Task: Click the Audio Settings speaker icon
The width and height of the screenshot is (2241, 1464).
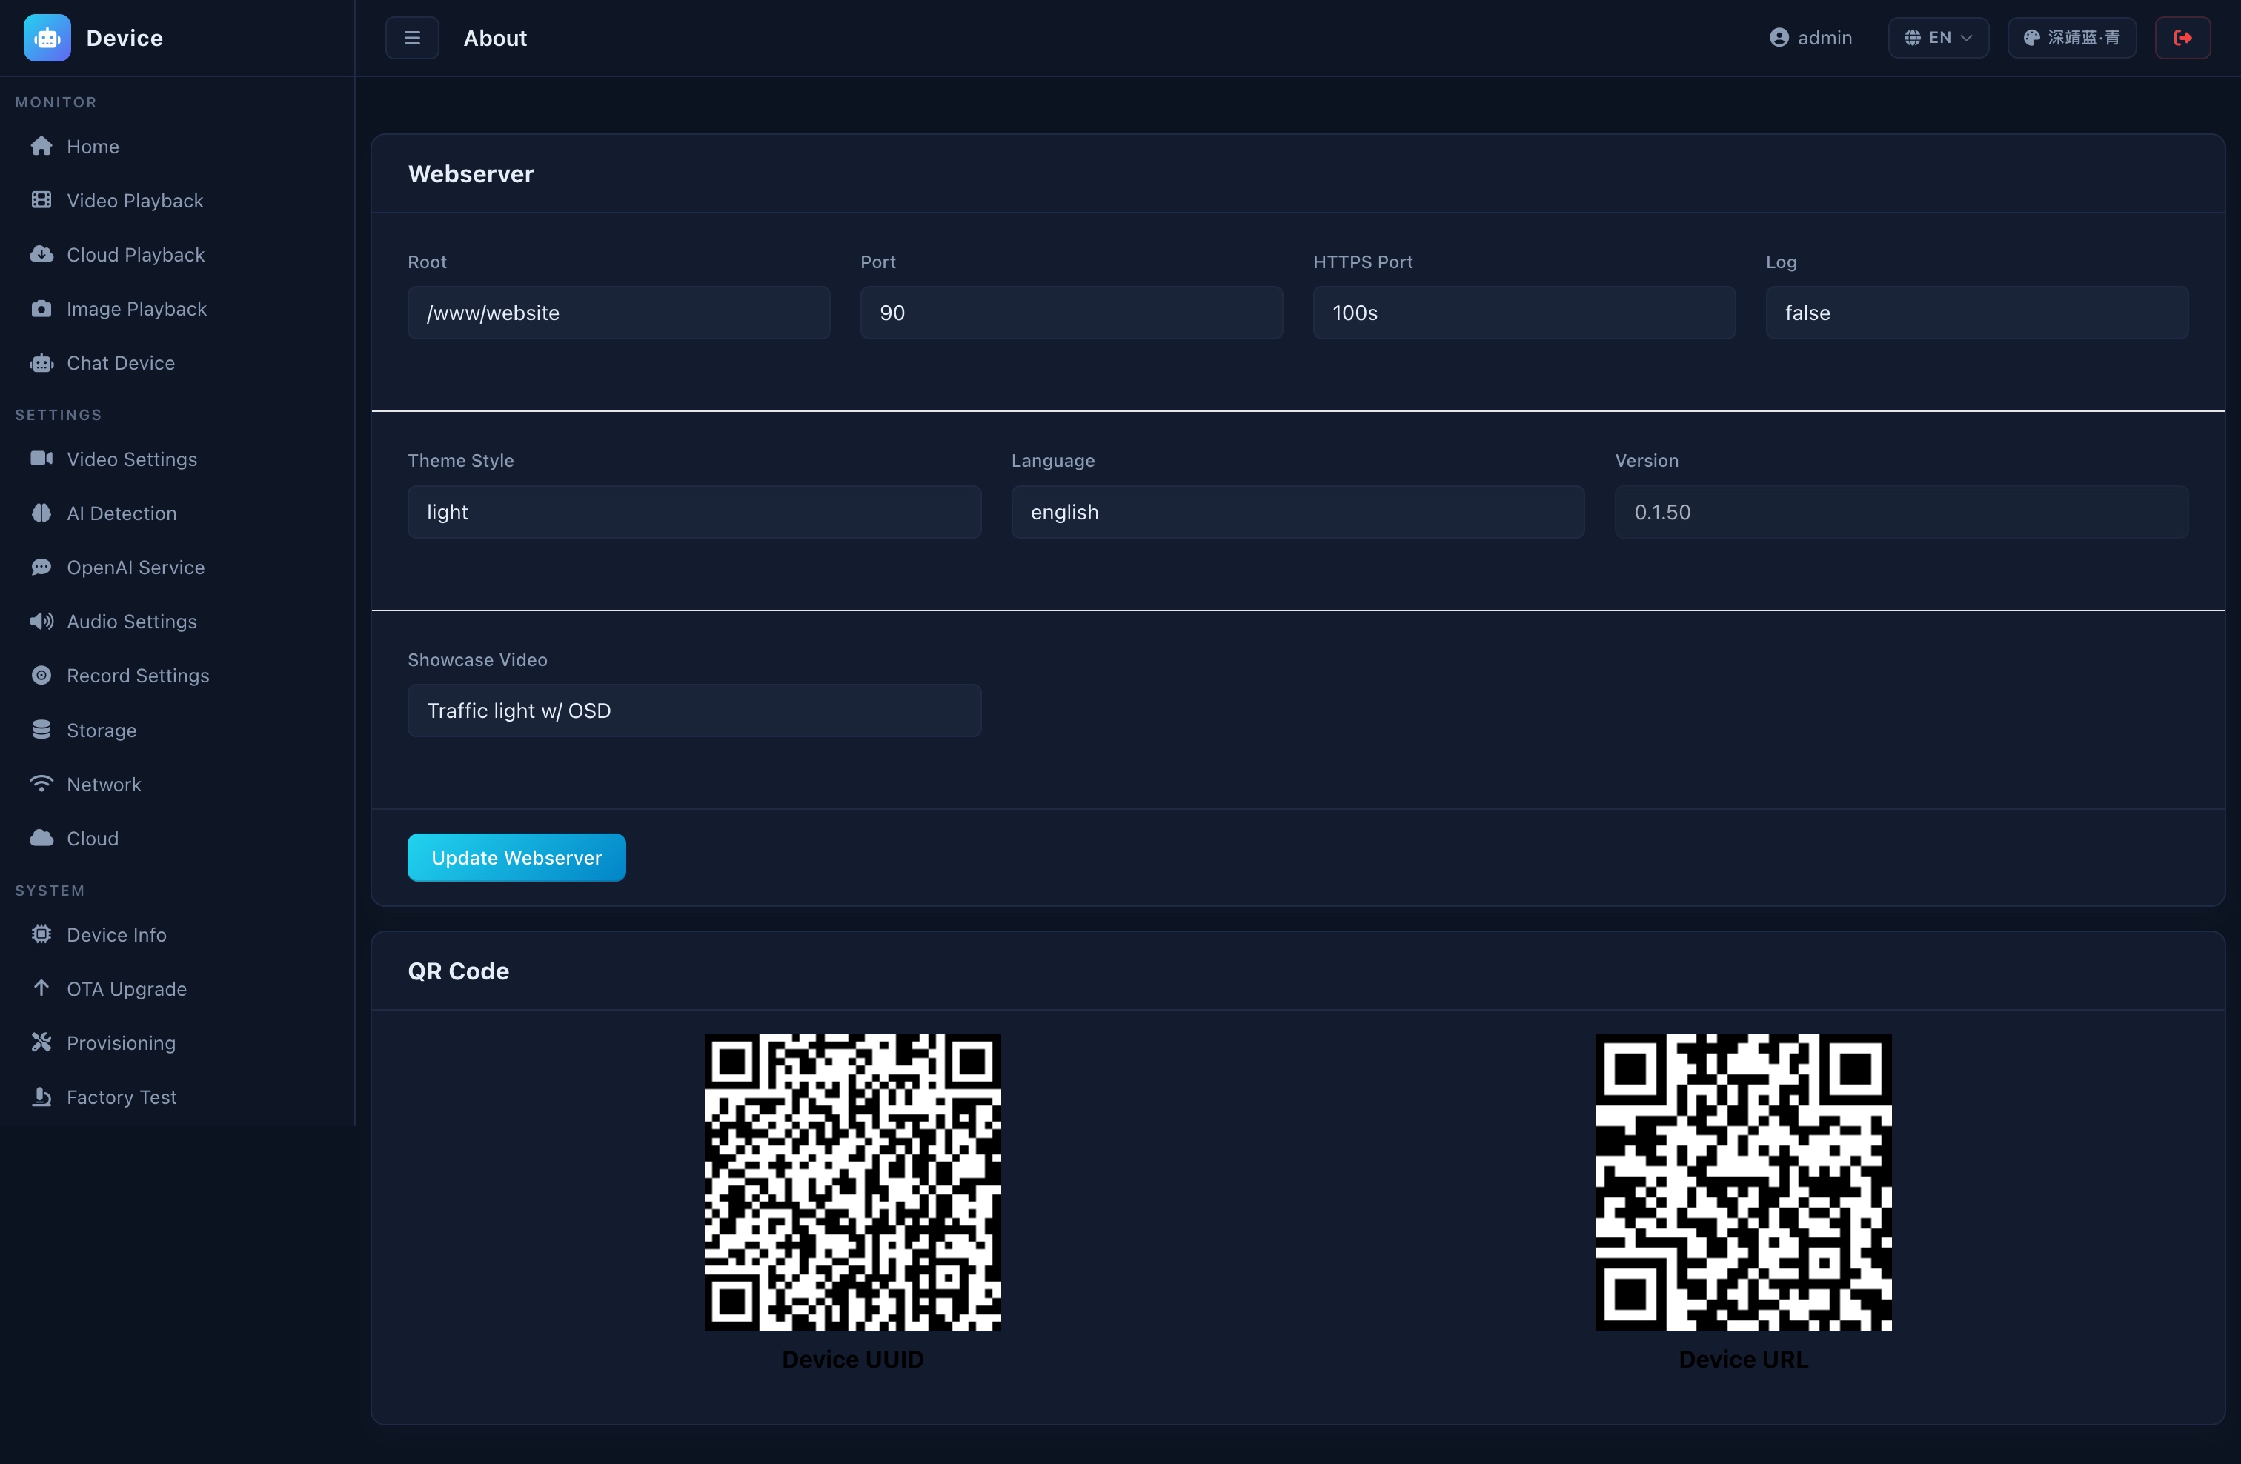Action: [x=41, y=620]
